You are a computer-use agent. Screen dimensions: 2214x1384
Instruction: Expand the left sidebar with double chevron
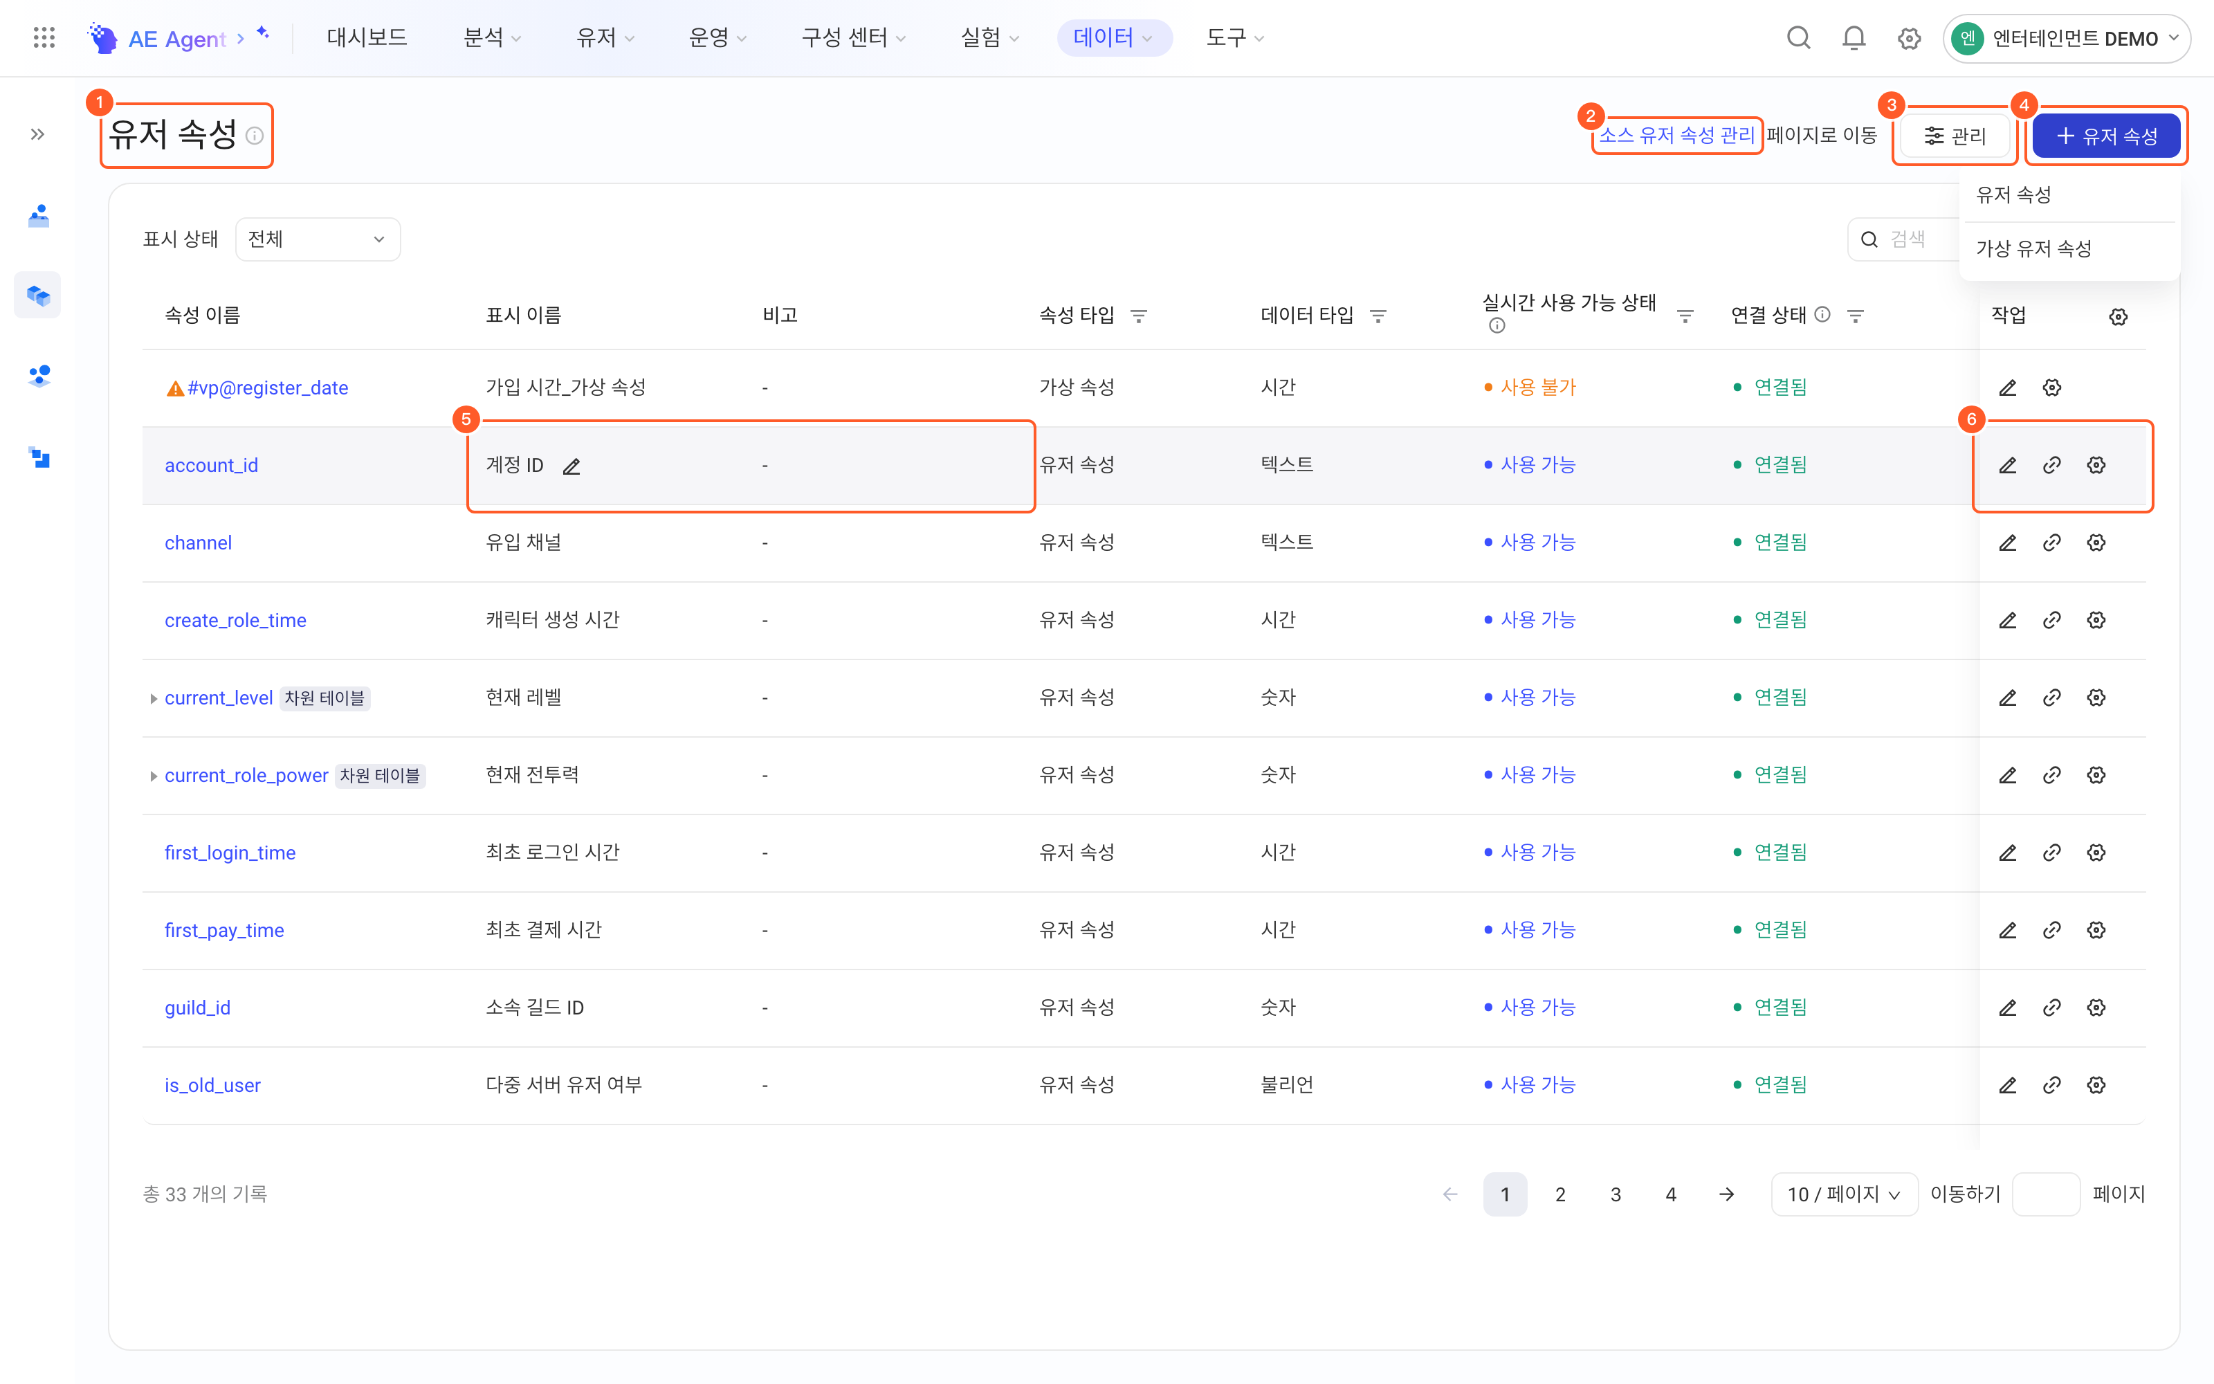pos(37,134)
